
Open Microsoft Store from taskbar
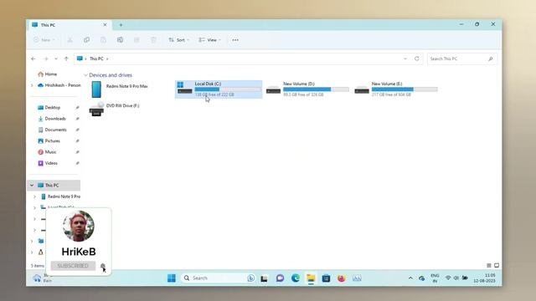[x=326, y=278]
